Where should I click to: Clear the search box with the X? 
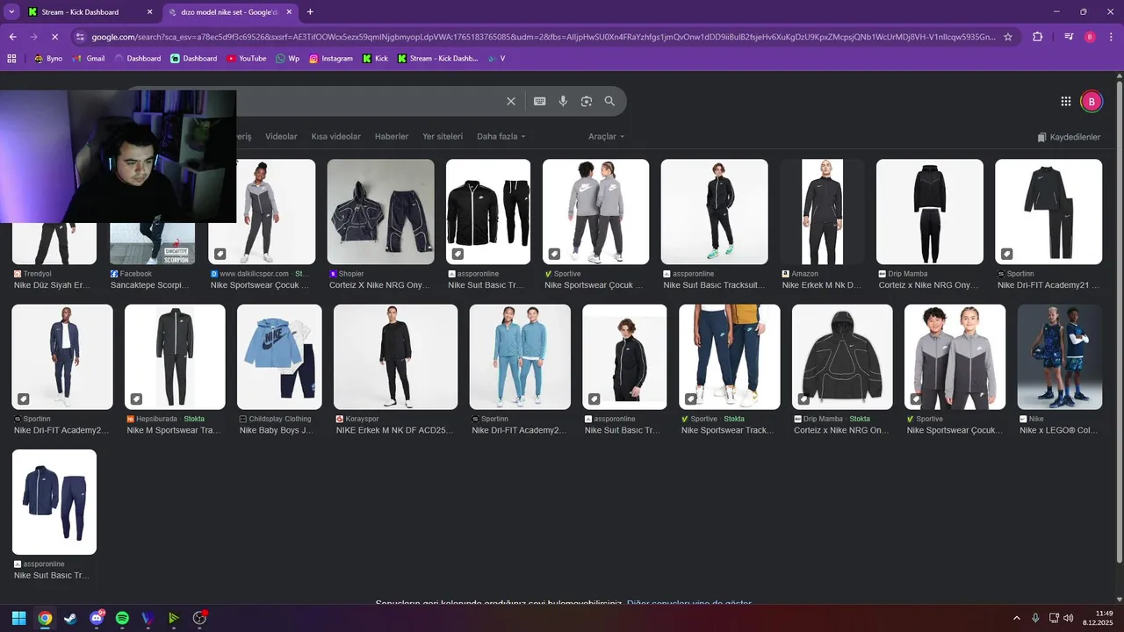click(511, 101)
